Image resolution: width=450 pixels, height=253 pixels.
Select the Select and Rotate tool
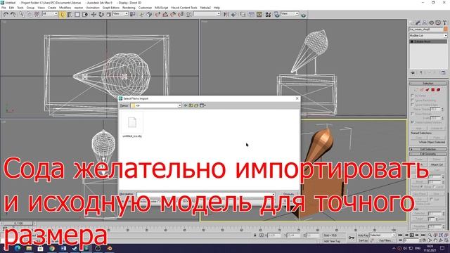[101, 14]
